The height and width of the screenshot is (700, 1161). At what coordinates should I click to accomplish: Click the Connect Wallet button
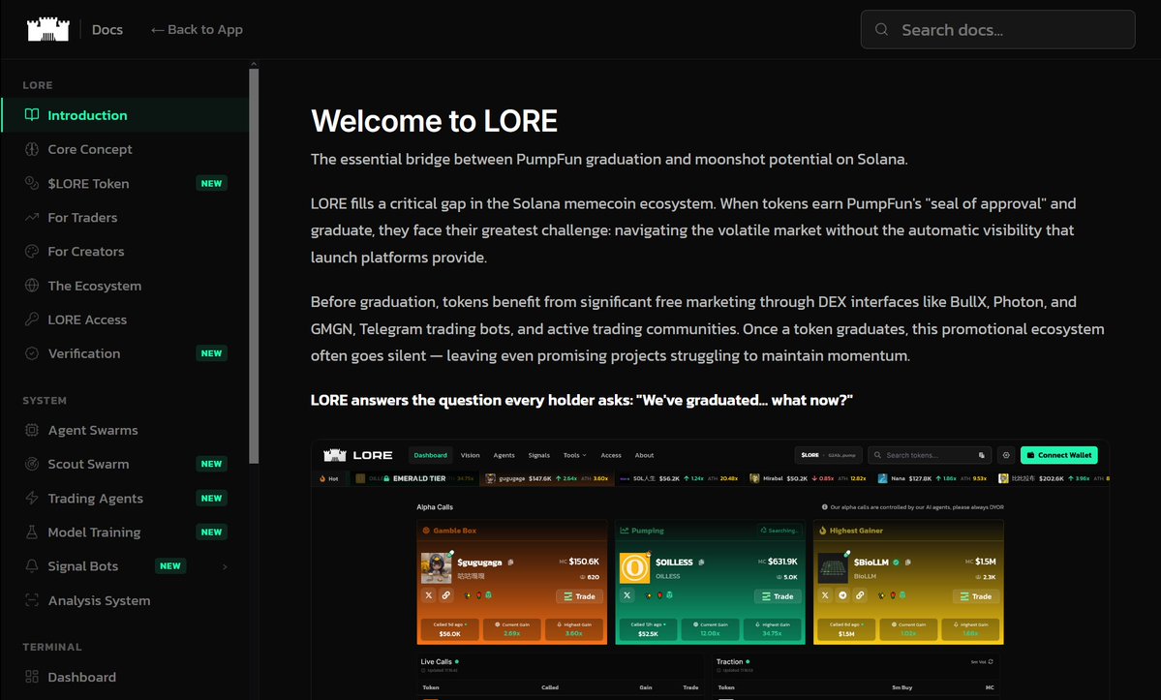pos(1059,454)
